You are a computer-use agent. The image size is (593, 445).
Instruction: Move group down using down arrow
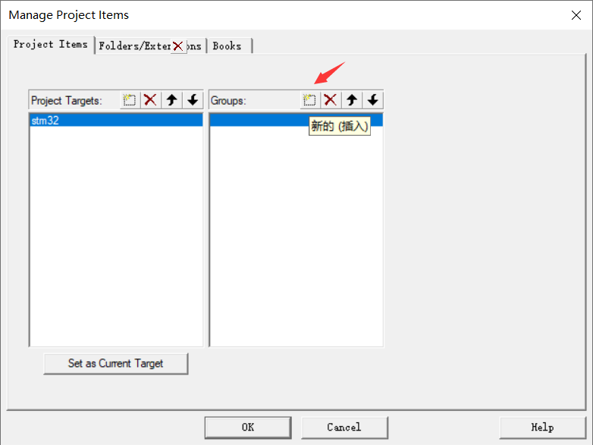coord(373,100)
